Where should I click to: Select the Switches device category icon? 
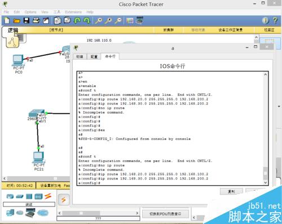pyautogui.click(x=20, y=196)
